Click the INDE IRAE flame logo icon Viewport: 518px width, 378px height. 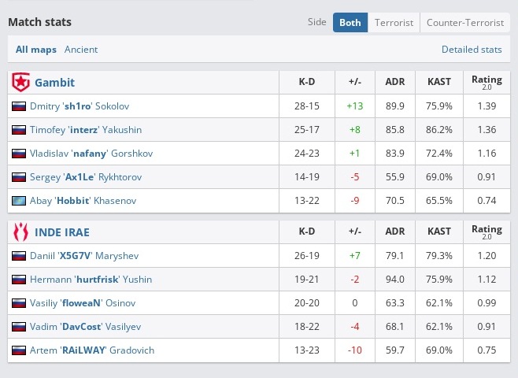point(20,232)
